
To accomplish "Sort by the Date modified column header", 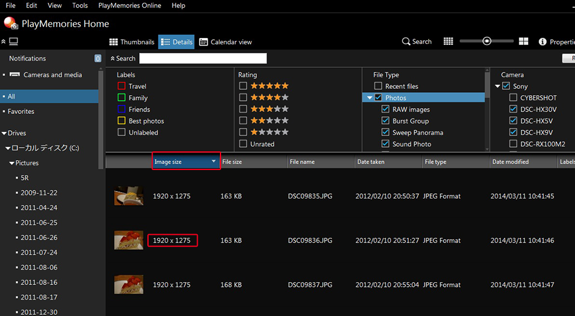I will pos(523,161).
